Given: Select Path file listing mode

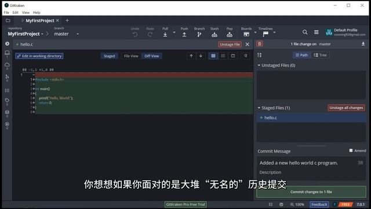Looking at the screenshot, I should [301, 55].
